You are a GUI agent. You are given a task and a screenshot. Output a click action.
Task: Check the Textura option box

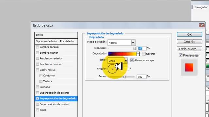click(x=41, y=81)
